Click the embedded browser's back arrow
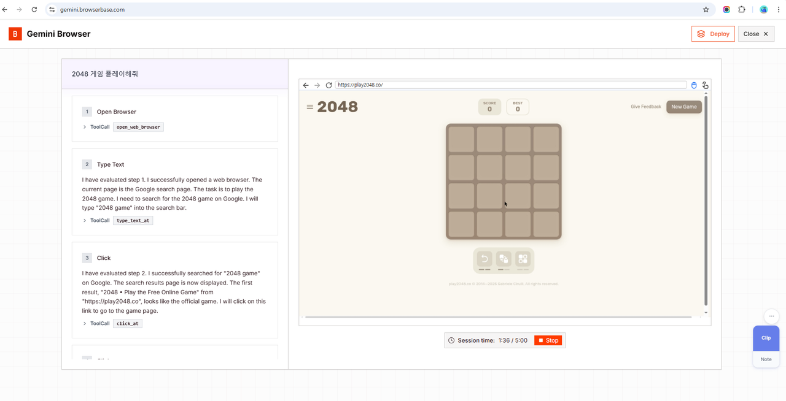 click(x=306, y=85)
